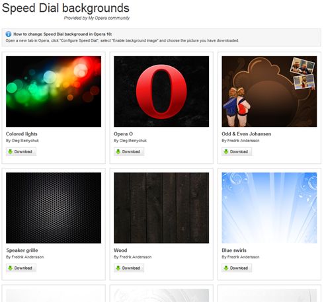Select the dark Wood background image
This screenshot has width=324, height=302.
pyautogui.click(x=161, y=208)
